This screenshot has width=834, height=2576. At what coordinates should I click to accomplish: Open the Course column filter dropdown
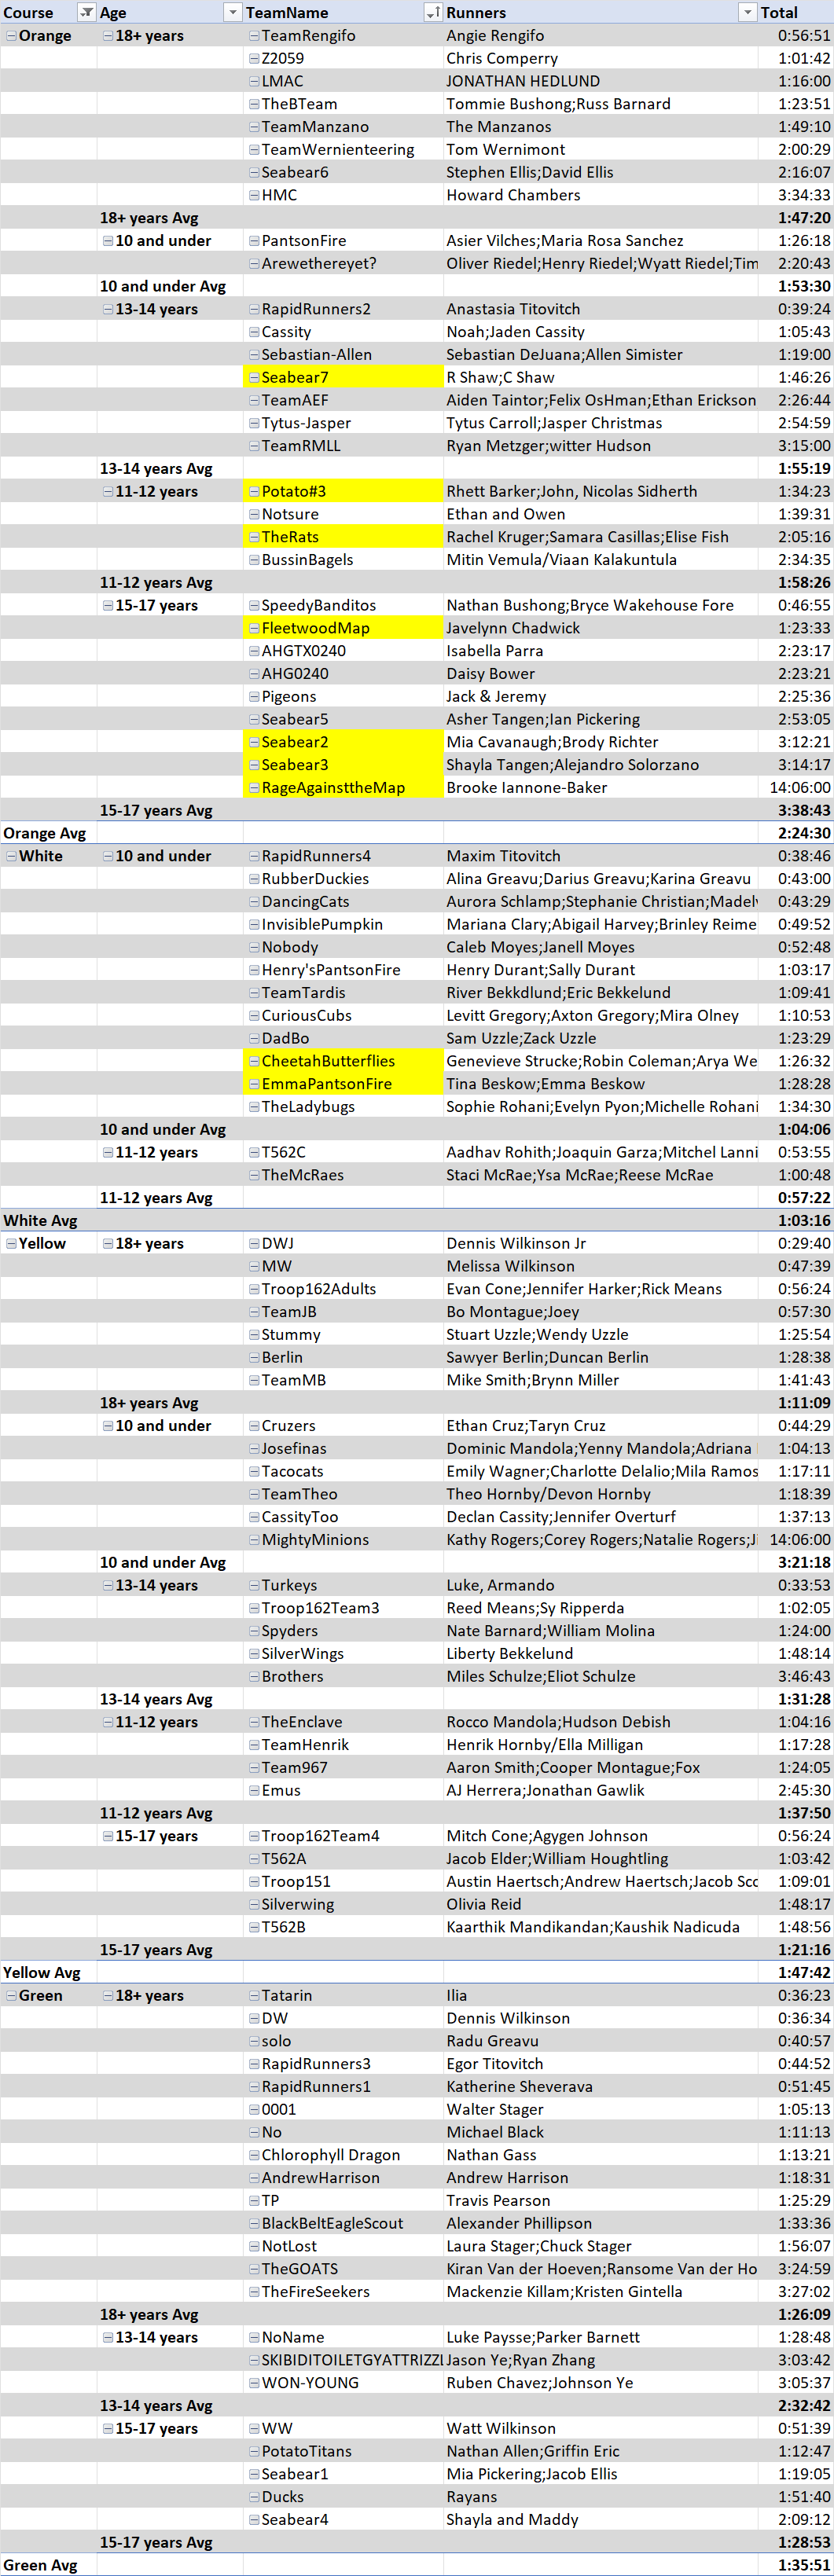tap(87, 12)
